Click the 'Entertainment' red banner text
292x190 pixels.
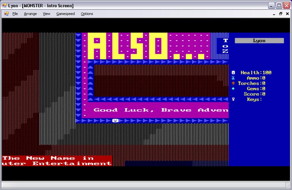coord(72,164)
